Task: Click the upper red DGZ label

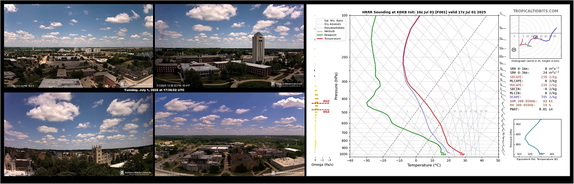Action: click(x=326, y=101)
